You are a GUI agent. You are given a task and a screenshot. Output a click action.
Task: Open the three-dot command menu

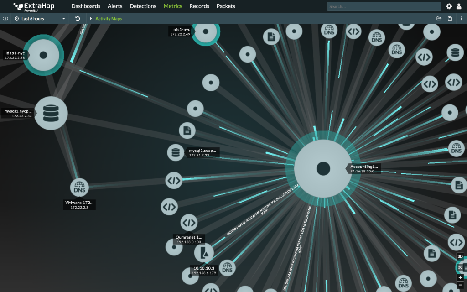pos(462,18)
